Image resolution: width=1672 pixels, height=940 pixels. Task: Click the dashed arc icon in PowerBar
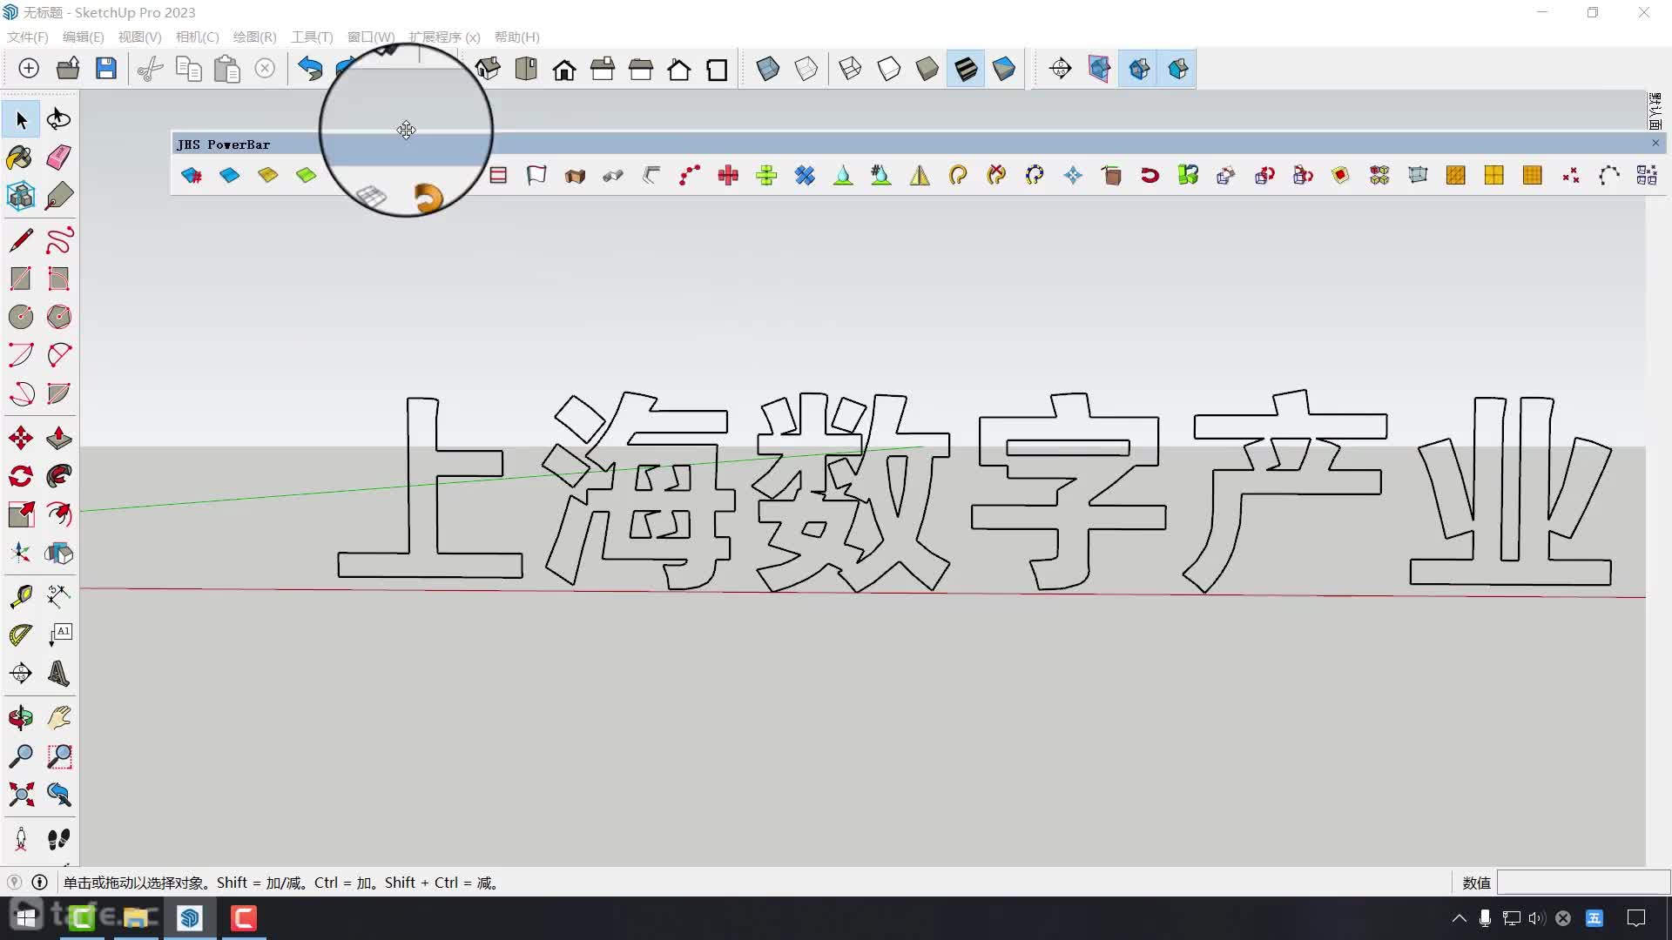tap(1608, 176)
